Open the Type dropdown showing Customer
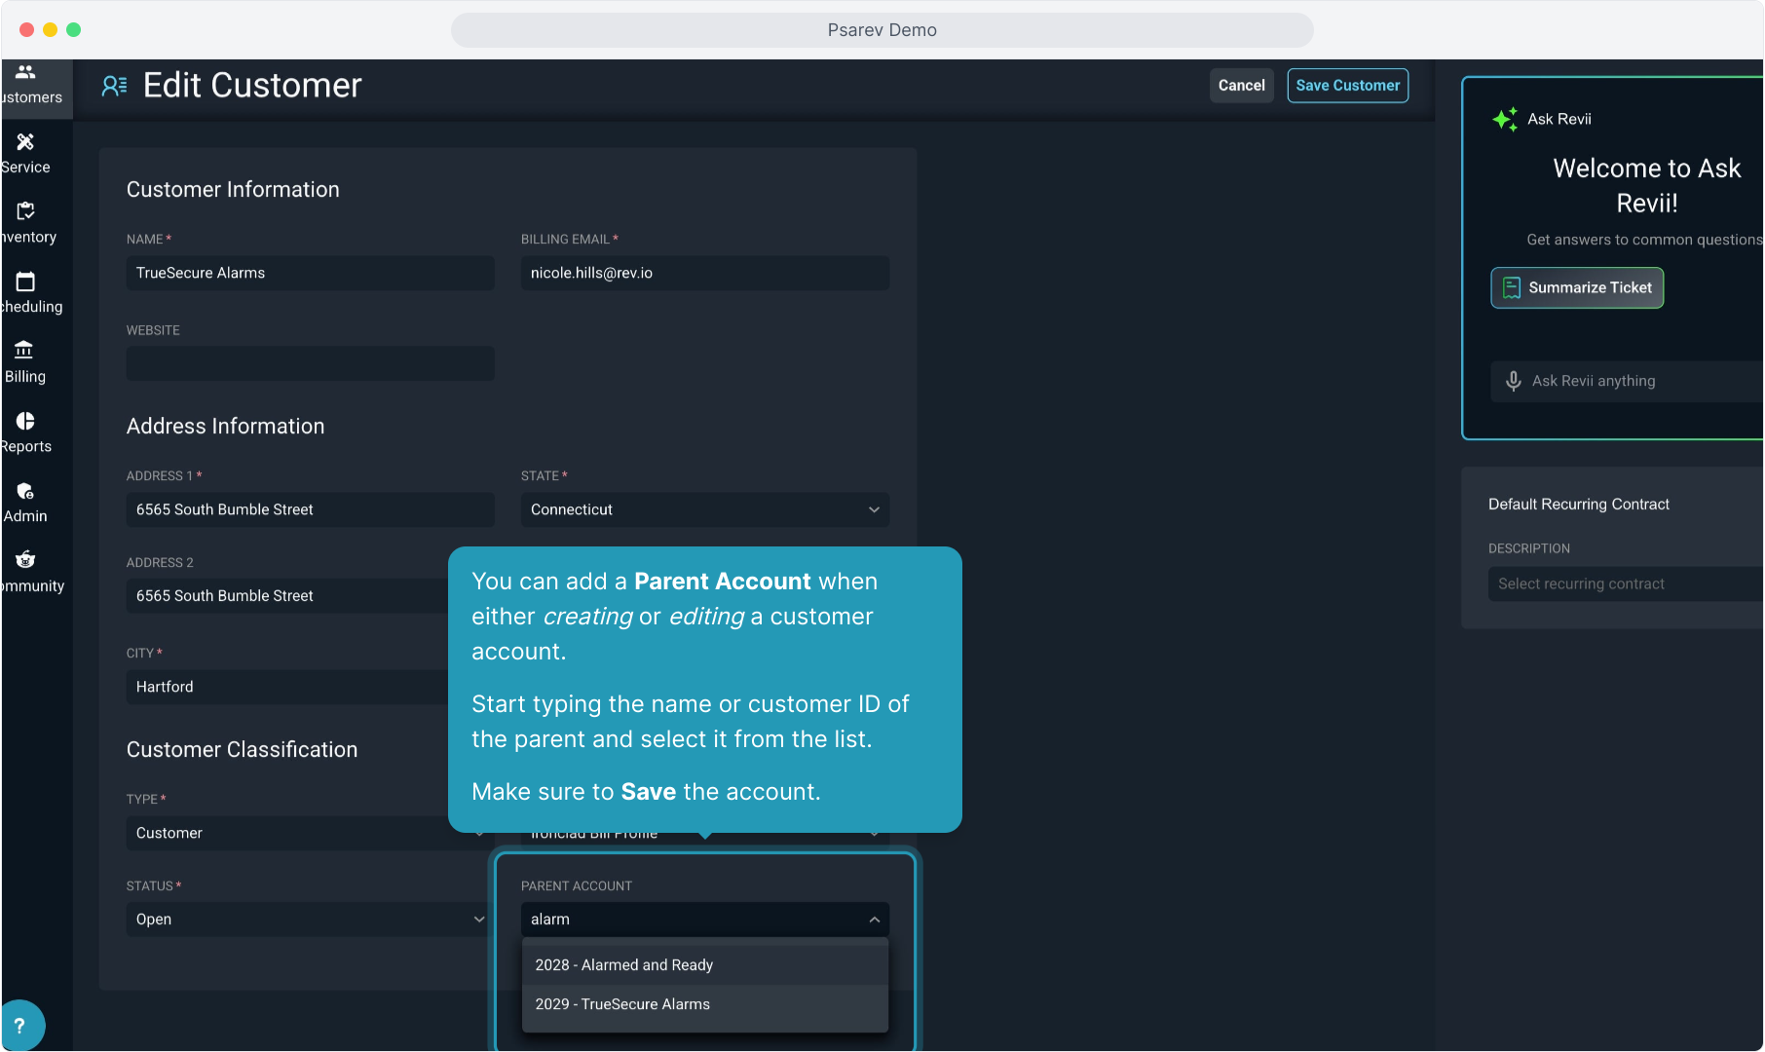The width and height of the screenshot is (1765, 1052). click(310, 833)
